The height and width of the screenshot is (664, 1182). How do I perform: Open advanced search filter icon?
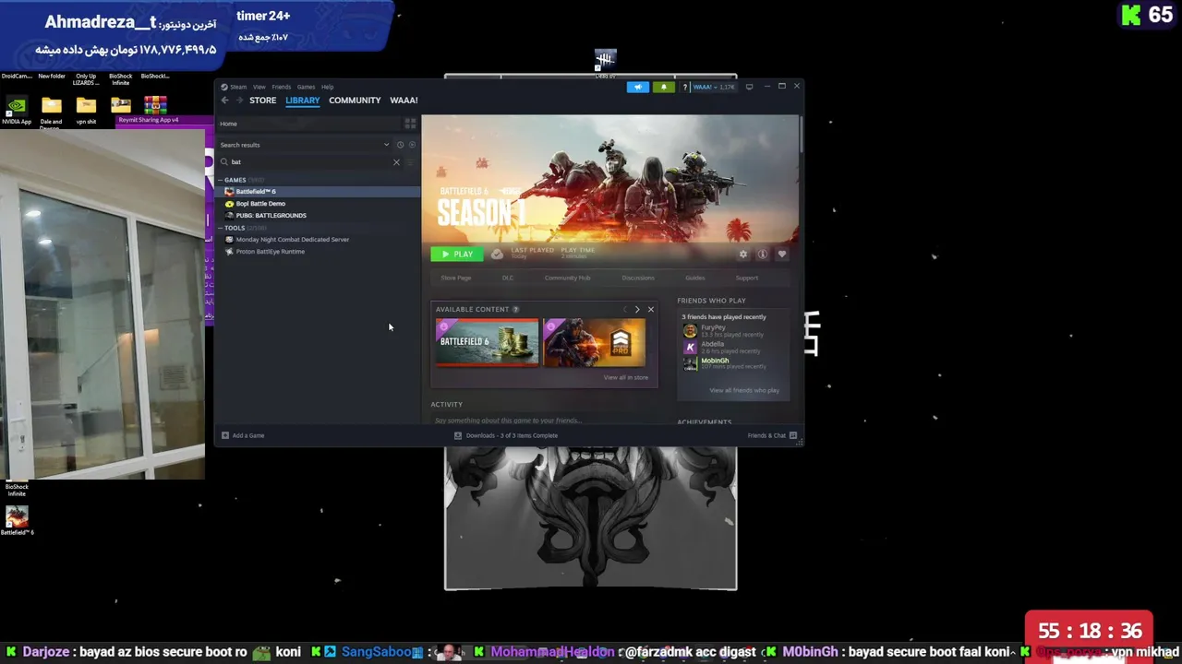410,162
